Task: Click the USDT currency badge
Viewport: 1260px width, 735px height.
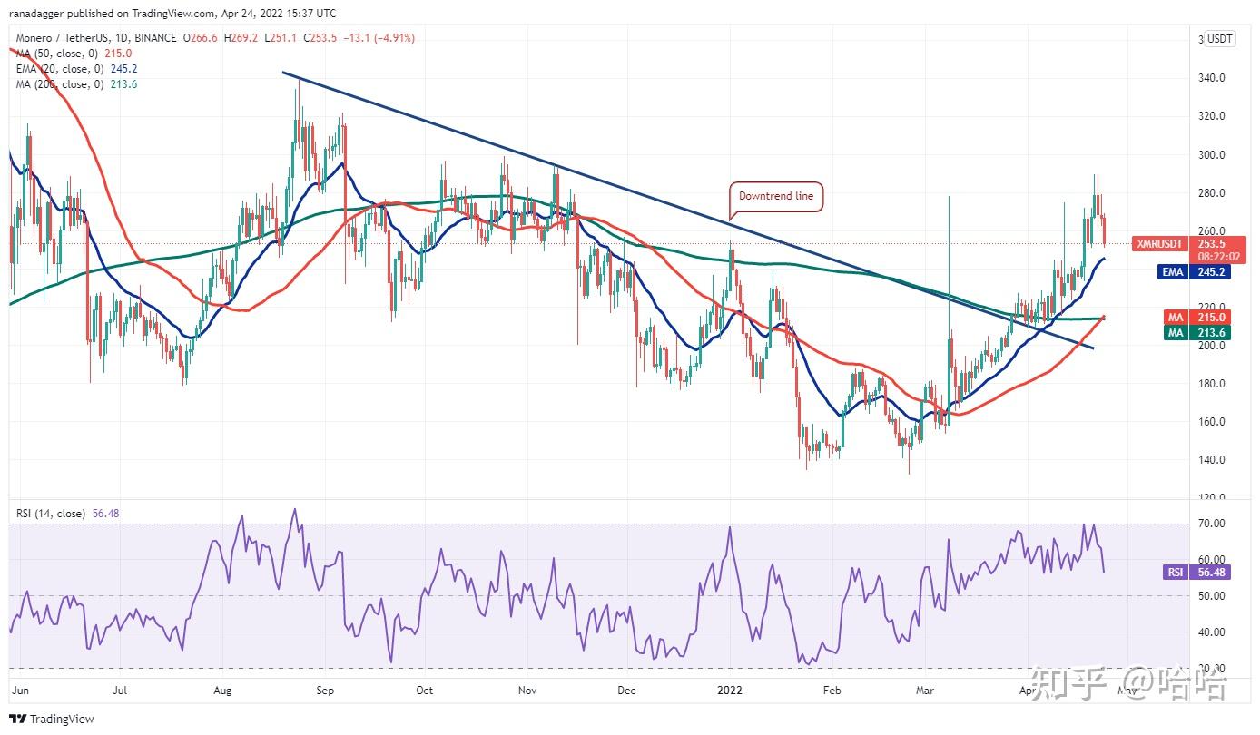Action: pos(1220,39)
